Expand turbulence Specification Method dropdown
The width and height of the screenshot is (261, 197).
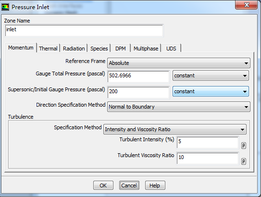(x=175, y=129)
